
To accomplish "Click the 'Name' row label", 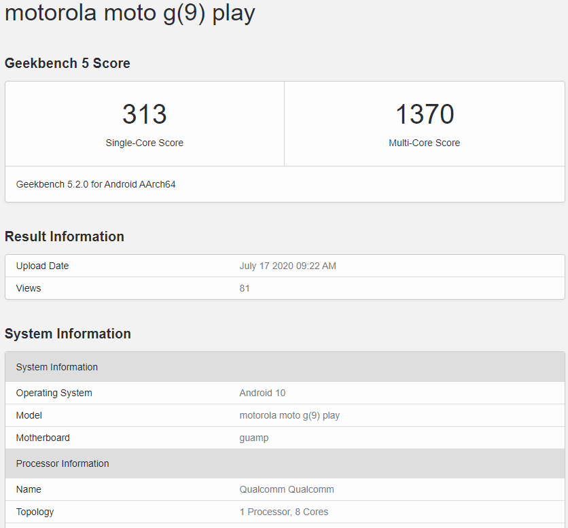I will click(29, 489).
